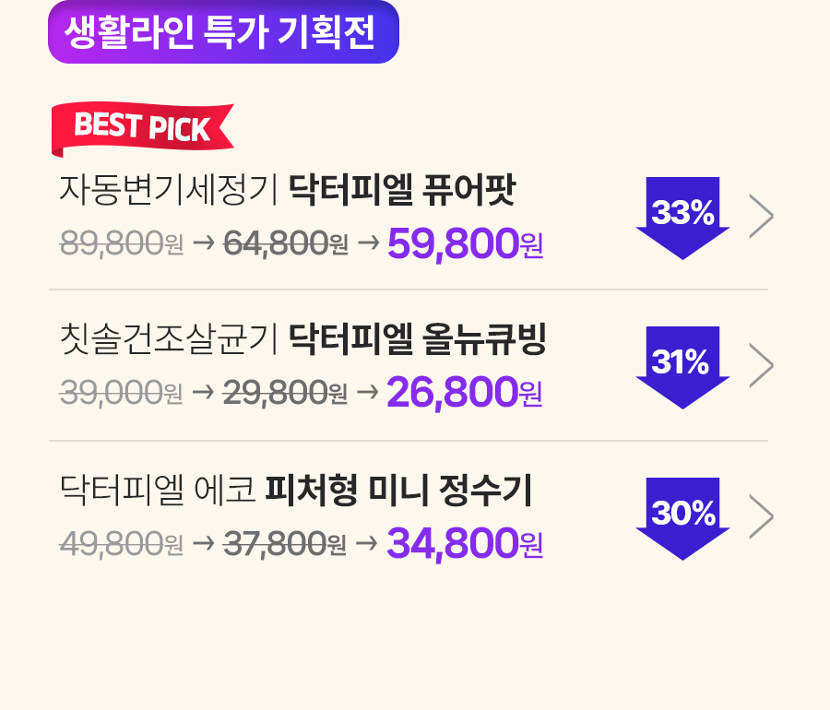This screenshot has height=710, width=830.
Task: Click the 26,800원 sale price
Action: click(465, 392)
